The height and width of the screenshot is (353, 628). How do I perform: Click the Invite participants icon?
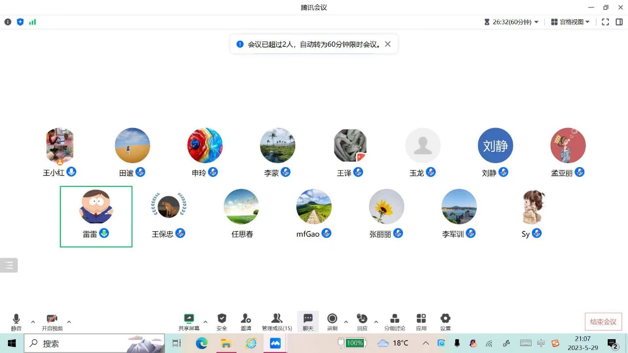(x=246, y=319)
